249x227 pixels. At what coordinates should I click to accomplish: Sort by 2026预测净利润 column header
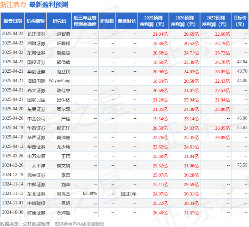point(184,21)
